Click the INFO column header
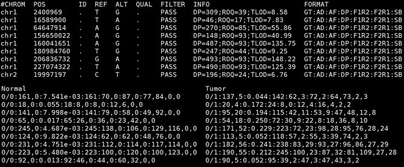This screenshot has height=167, width=404. click(202, 4)
